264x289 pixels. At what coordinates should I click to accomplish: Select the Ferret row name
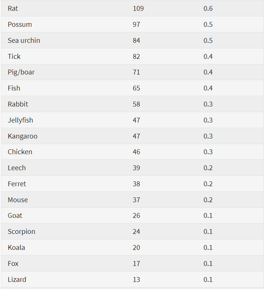coord(17,184)
